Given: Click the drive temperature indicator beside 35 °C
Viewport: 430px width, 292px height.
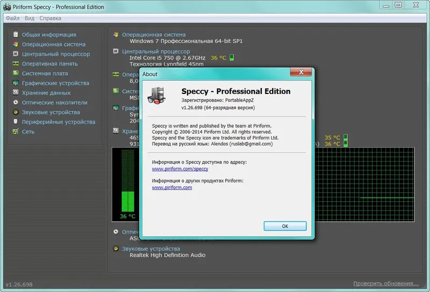Looking at the screenshot, I should (x=346, y=137).
